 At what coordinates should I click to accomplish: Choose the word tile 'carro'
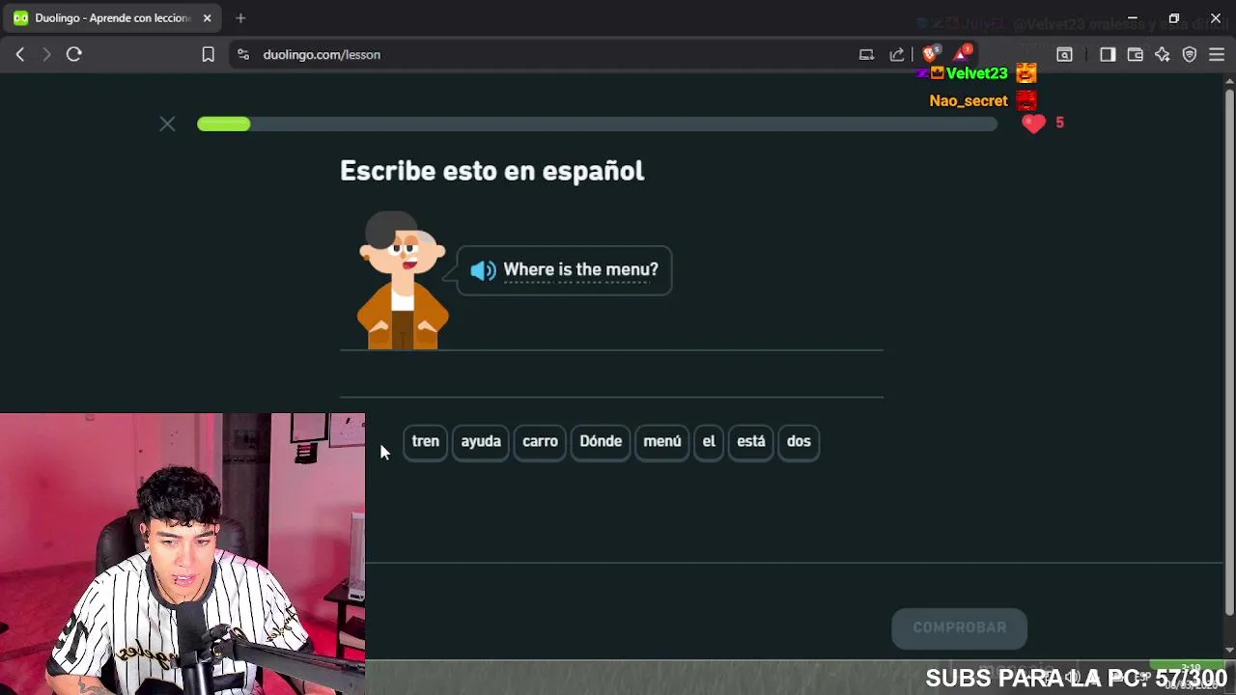pyautogui.click(x=540, y=441)
